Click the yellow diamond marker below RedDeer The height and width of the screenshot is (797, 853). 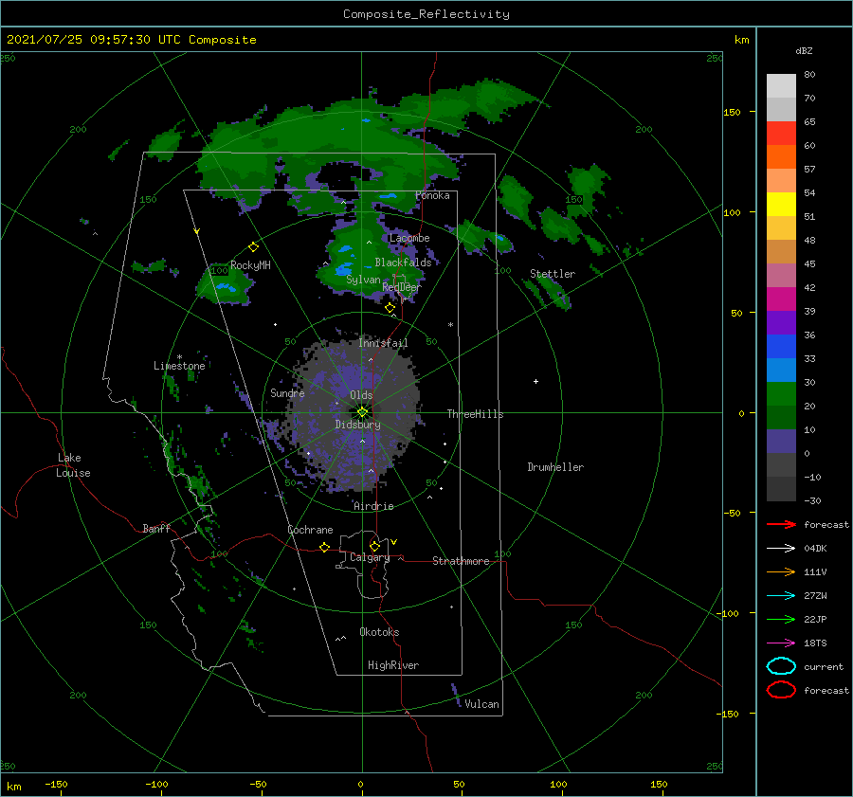tap(390, 308)
